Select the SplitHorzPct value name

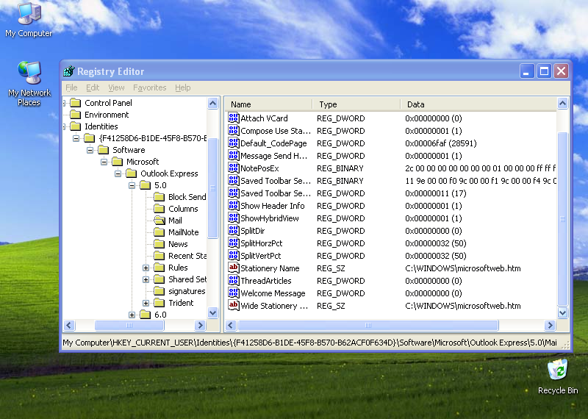262,243
